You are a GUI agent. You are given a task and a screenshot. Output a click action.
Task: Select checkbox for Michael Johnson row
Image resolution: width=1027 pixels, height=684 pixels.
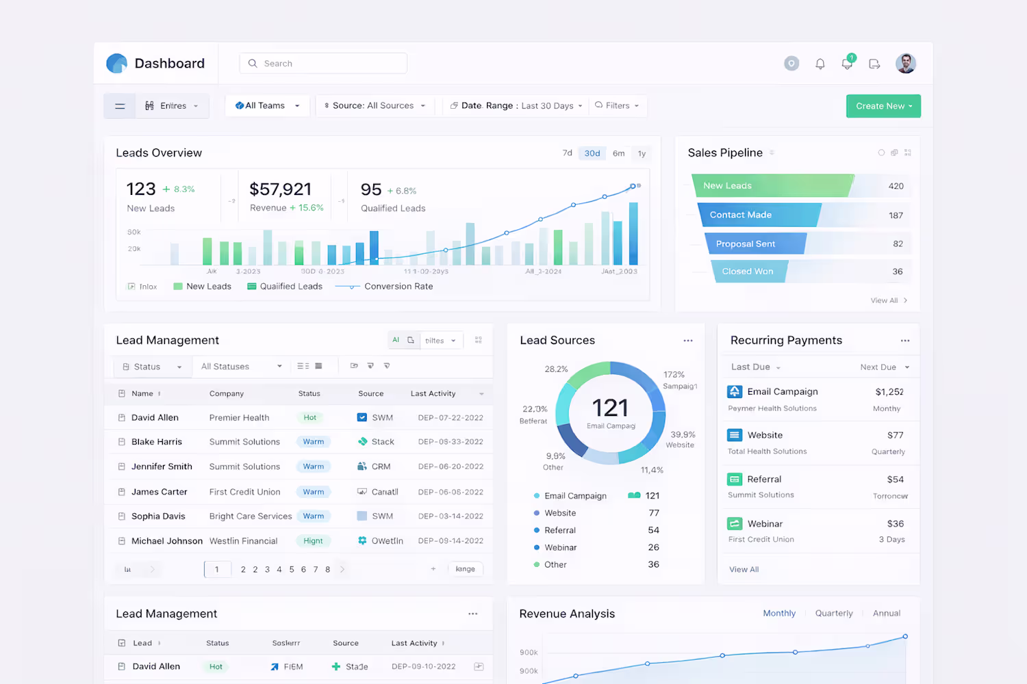pos(122,541)
